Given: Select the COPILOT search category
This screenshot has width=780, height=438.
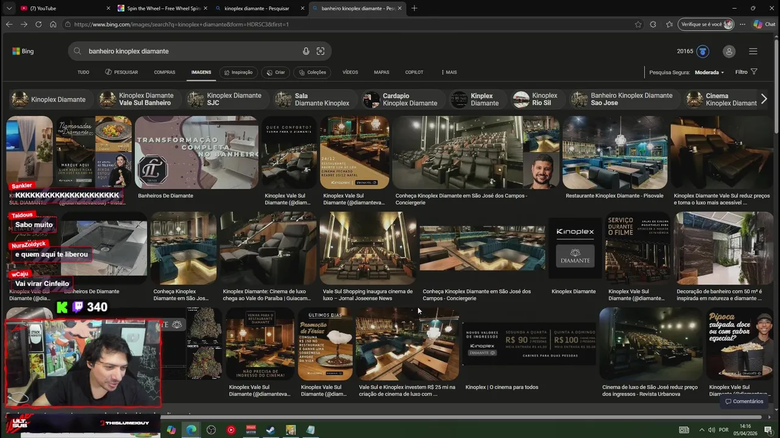Looking at the screenshot, I should coord(414,72).
